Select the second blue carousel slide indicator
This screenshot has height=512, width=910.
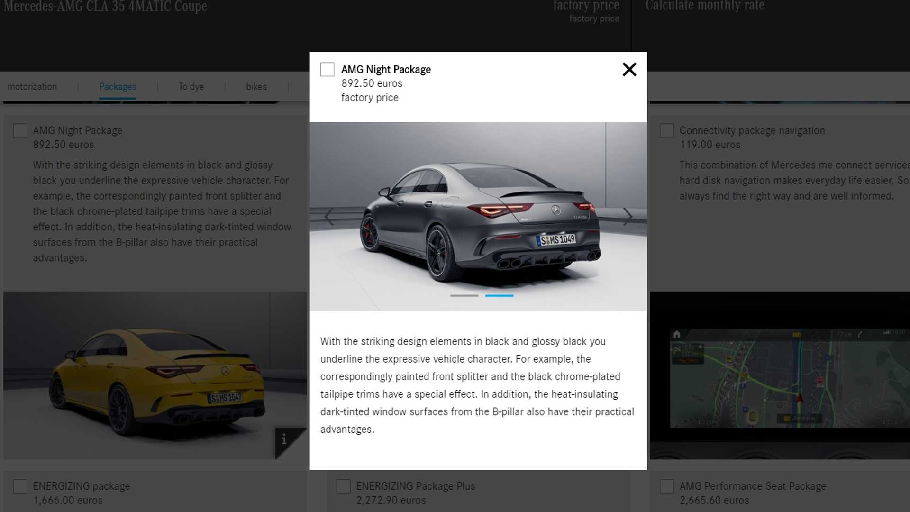point(499,296)
